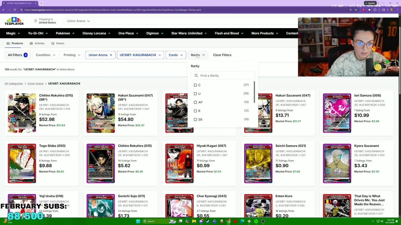Expand the Star Wars: Unlimited menu
The height and width of the screenshot is (225, 401).
189,33
